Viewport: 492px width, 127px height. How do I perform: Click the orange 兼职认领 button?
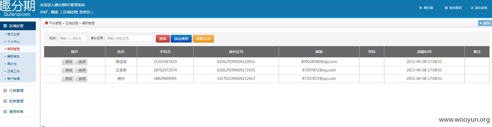coord(203,39)
